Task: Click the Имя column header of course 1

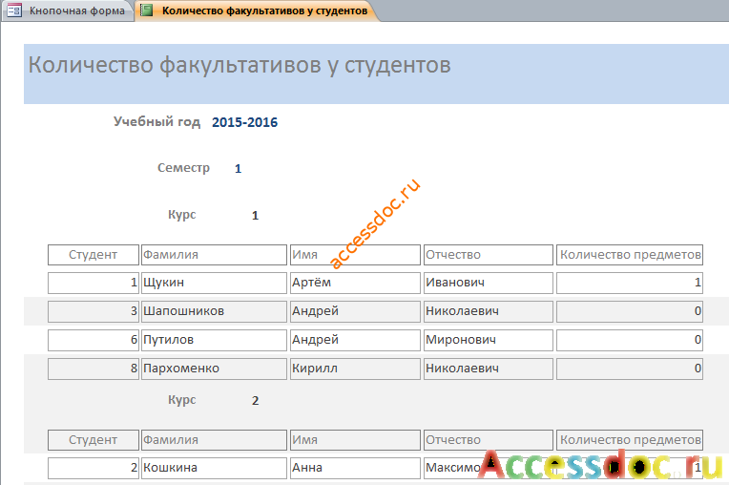Action: pyautogui.click(x=355, y=255)
